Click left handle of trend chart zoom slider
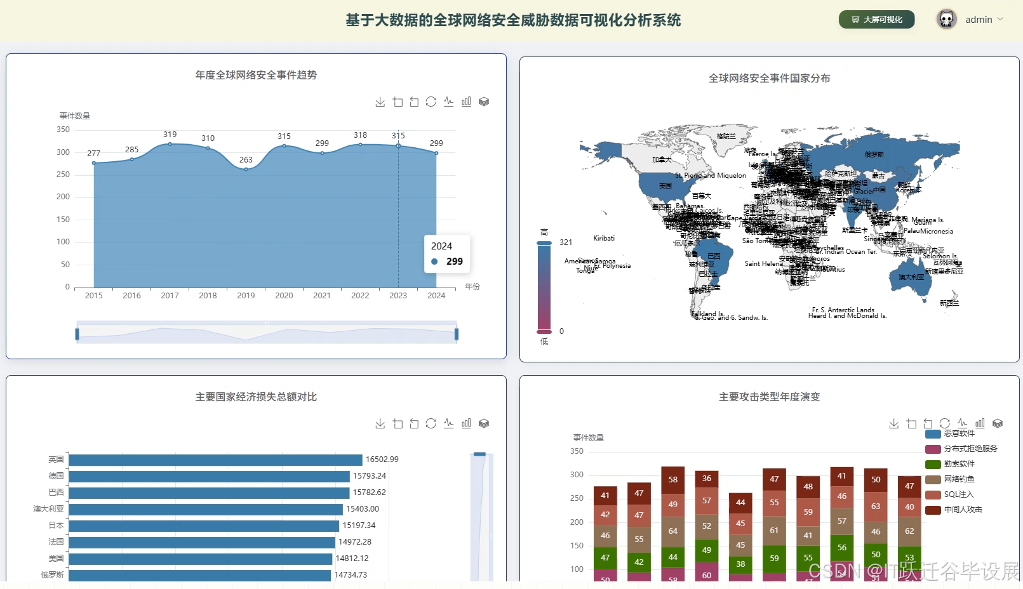The width and height of the screenshot is (1023, 589). (x=77, y=334)
